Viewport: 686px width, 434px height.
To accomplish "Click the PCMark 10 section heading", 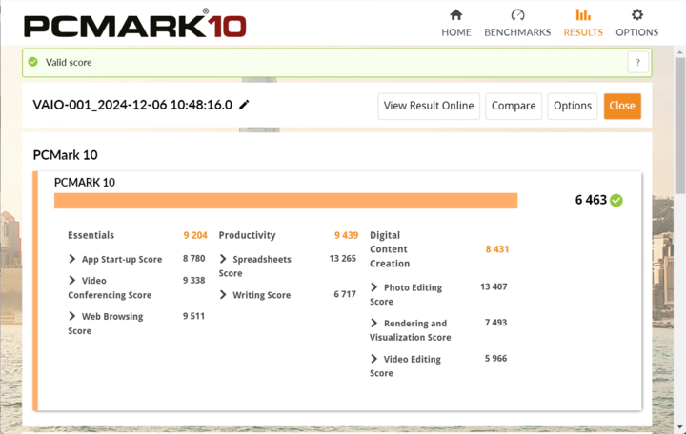I will click(x=65, y=155).
